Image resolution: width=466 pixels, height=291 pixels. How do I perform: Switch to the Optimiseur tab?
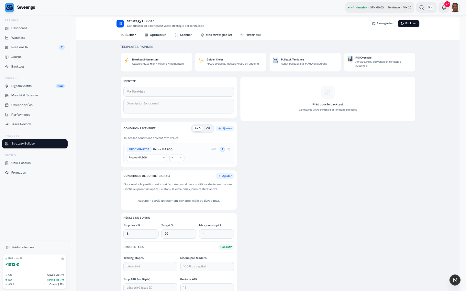pyautogui.click(x=155, y=35)
